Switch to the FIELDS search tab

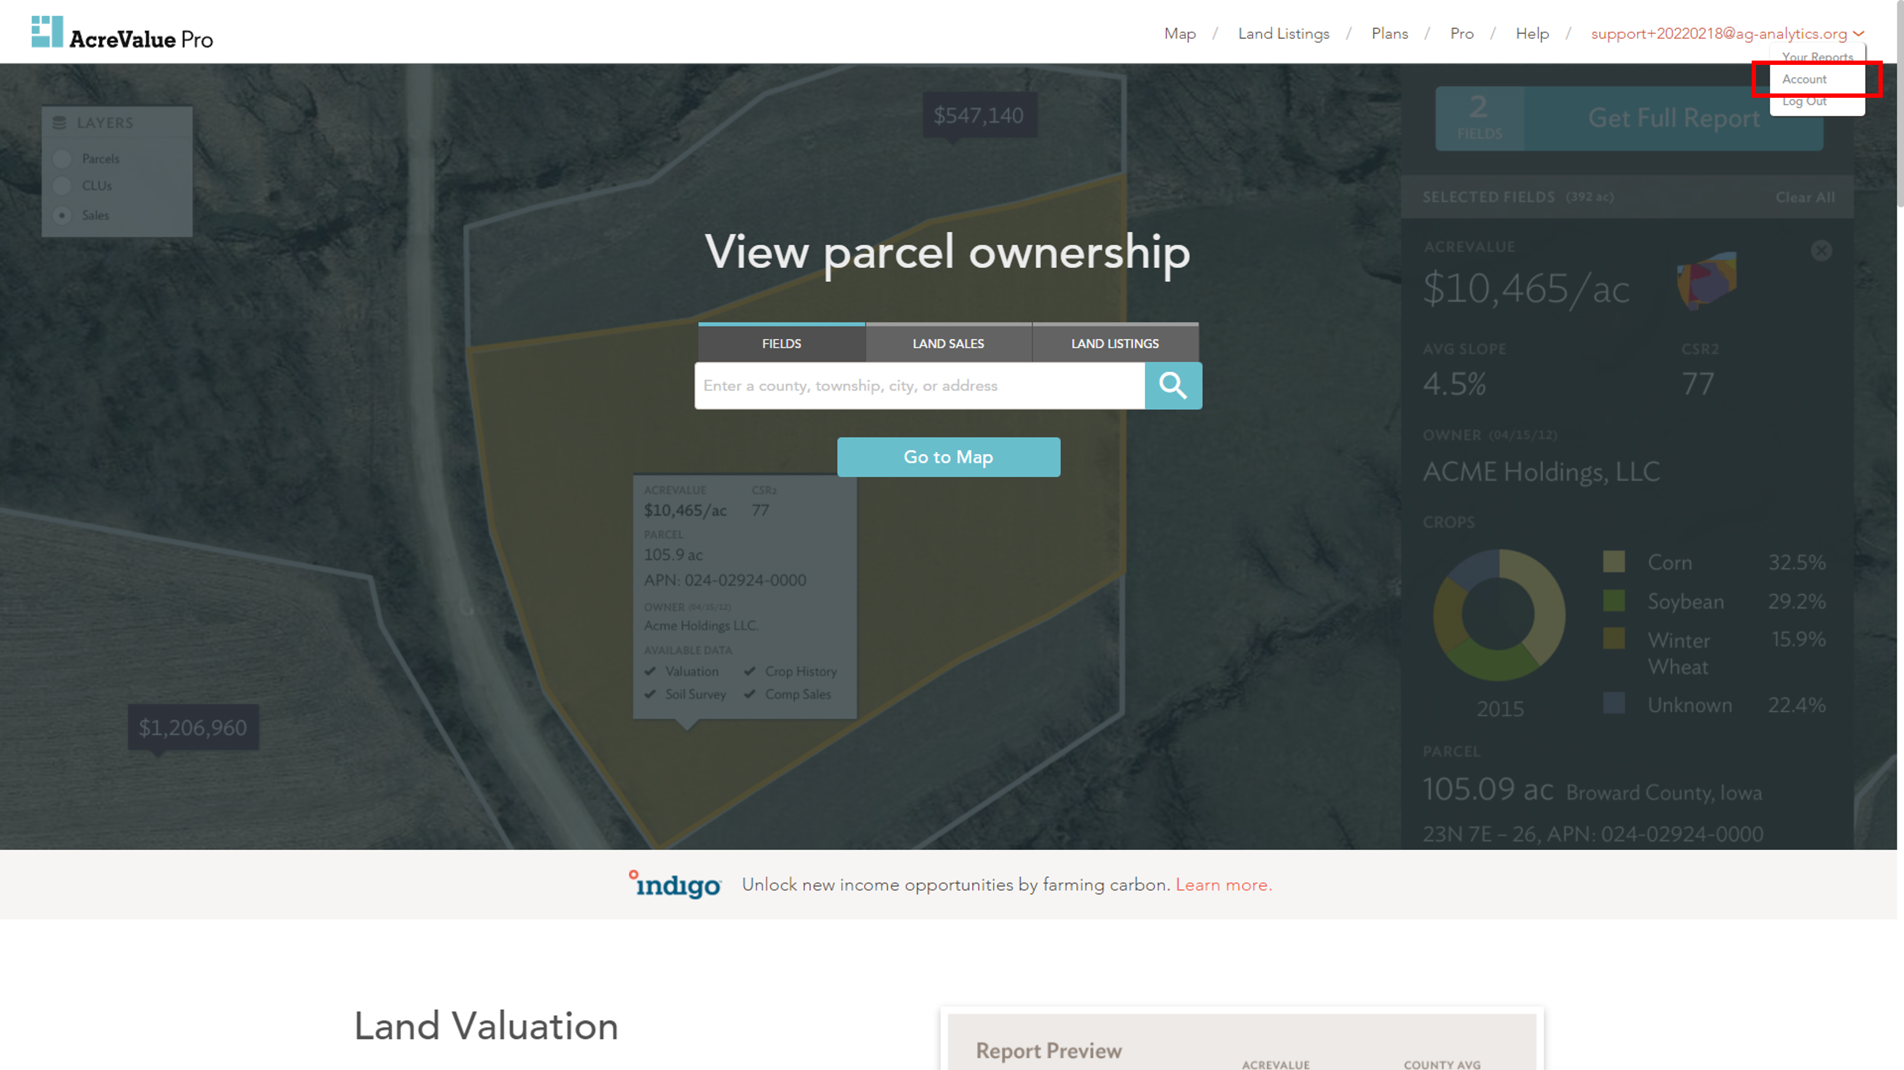[x=781, y=343]
